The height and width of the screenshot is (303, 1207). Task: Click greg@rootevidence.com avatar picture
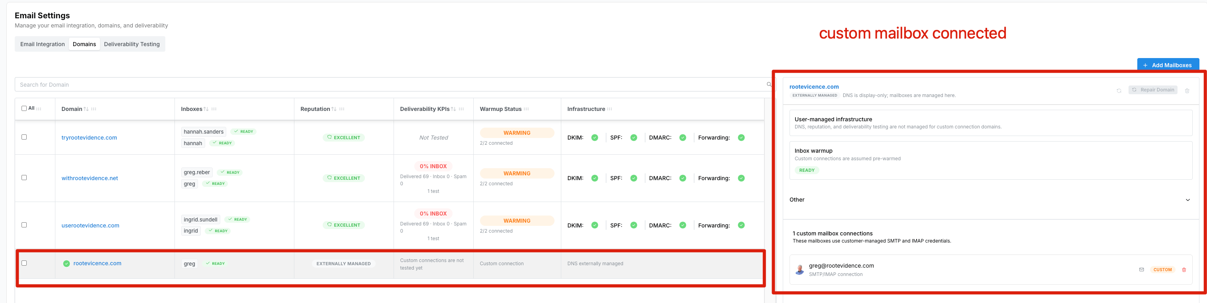[800, 270]
